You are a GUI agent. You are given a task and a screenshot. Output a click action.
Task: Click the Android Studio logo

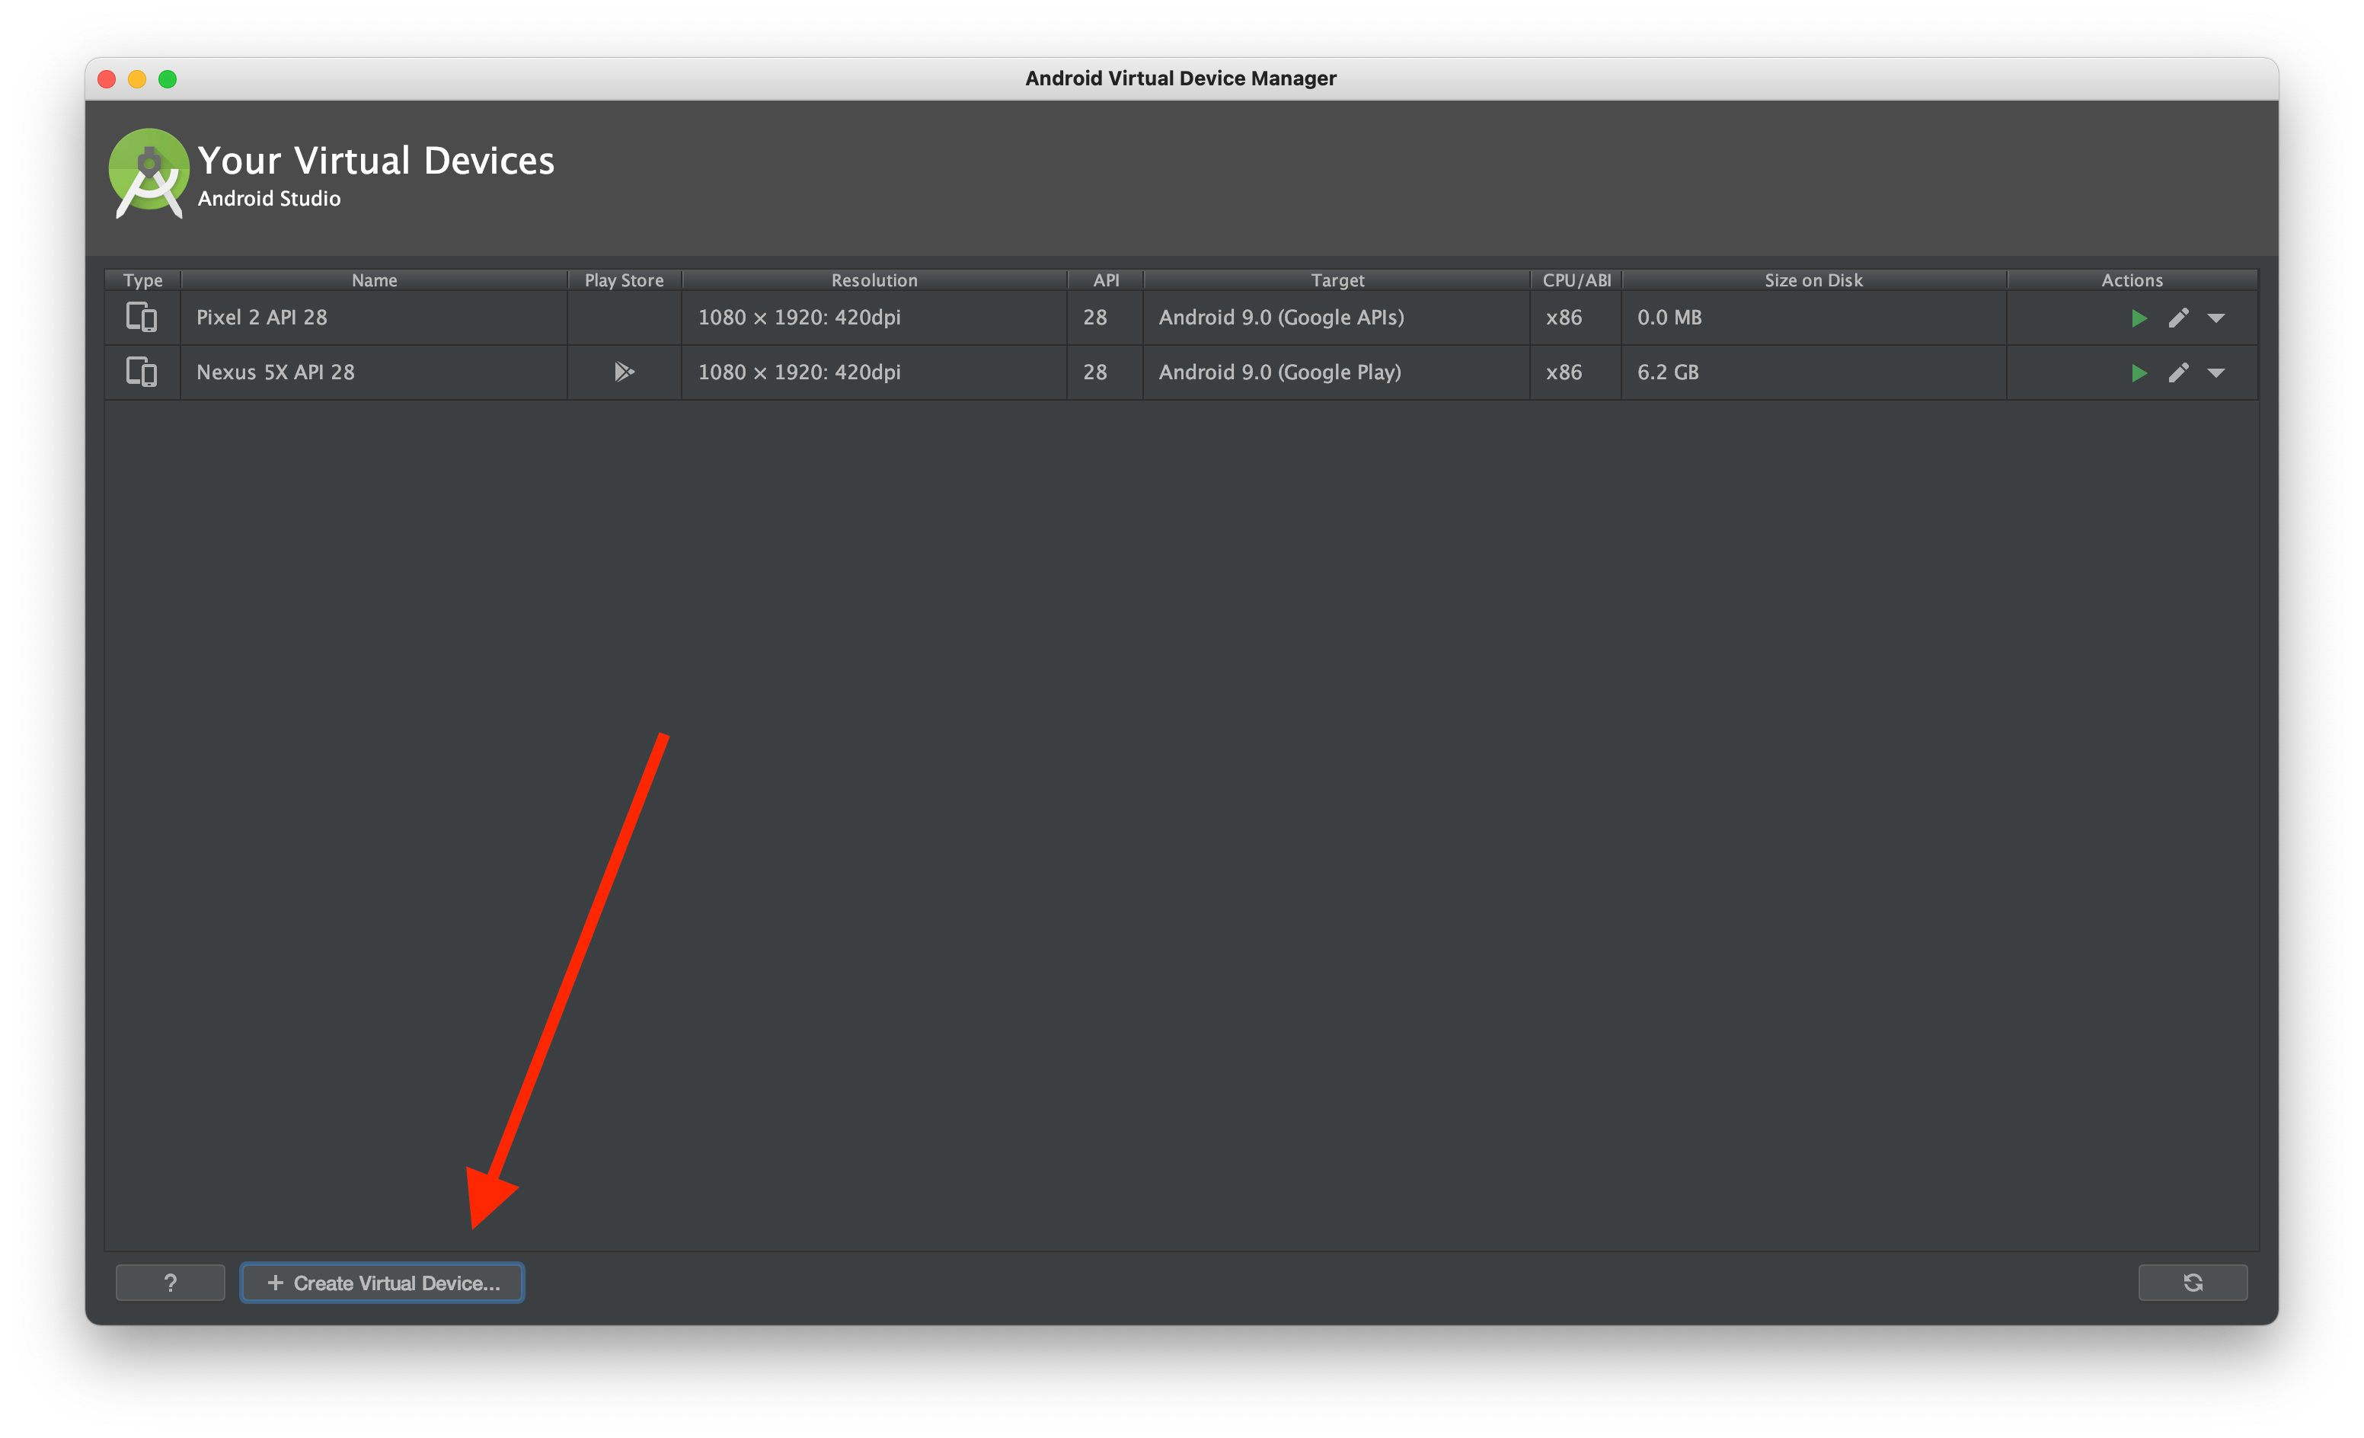[x=148, y=174]
